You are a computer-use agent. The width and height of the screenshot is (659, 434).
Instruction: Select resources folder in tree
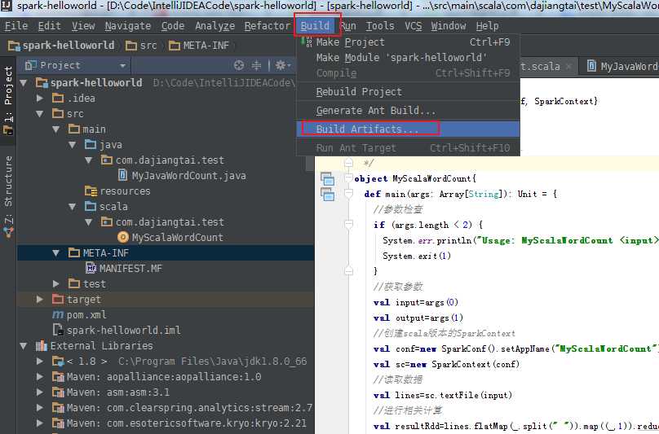[x=125, y=191]
